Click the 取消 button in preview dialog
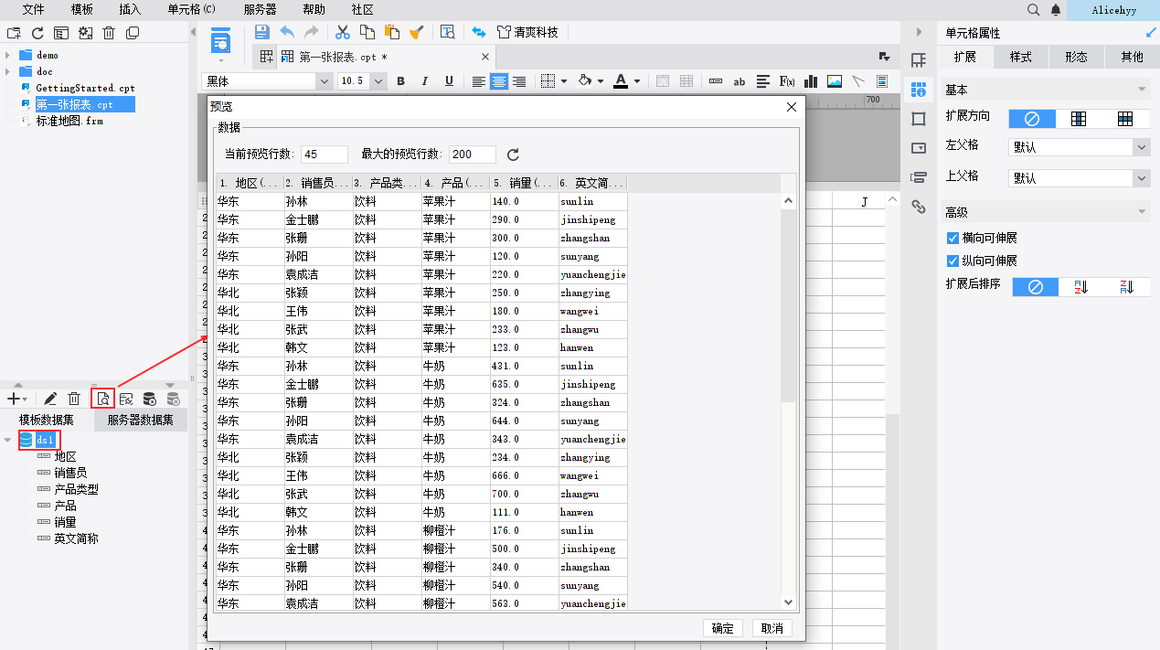 (772, 628)
